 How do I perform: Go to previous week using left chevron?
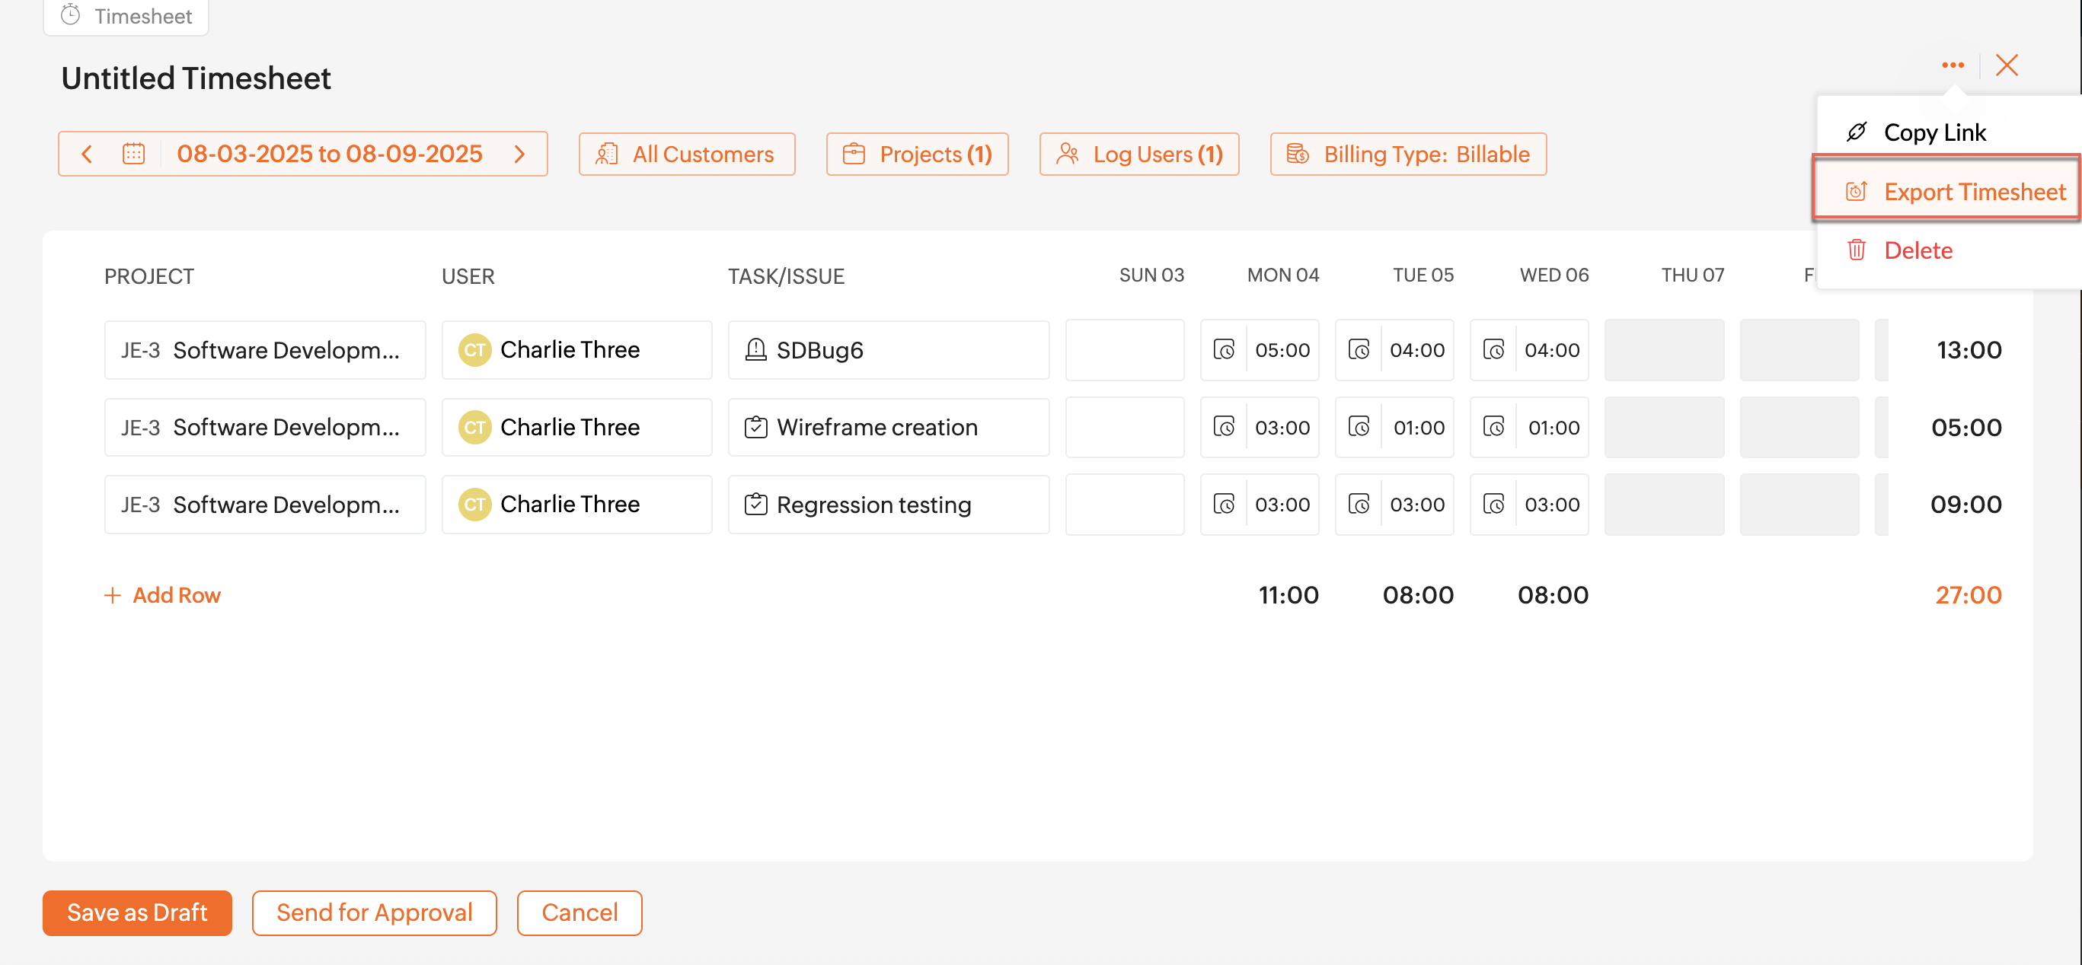tap(88, 154)
